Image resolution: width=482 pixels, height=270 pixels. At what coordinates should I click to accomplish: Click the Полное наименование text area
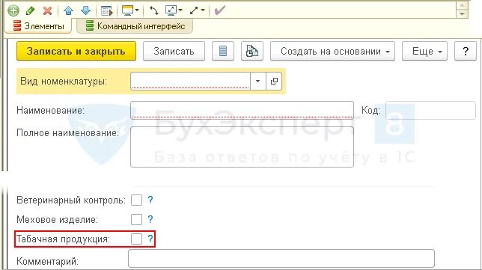(242, 147)
